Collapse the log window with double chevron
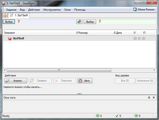The height and width of the screenshot is (120, 159). tap(149, 97)
